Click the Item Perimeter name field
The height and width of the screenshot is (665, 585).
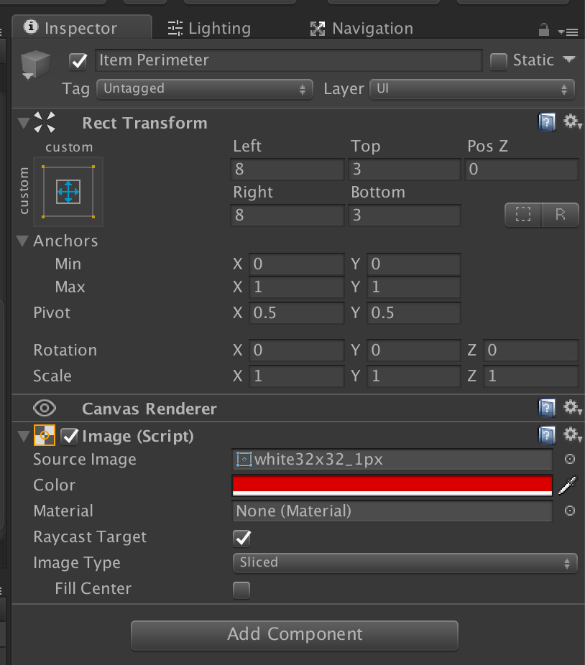click(x=287, y=60)
